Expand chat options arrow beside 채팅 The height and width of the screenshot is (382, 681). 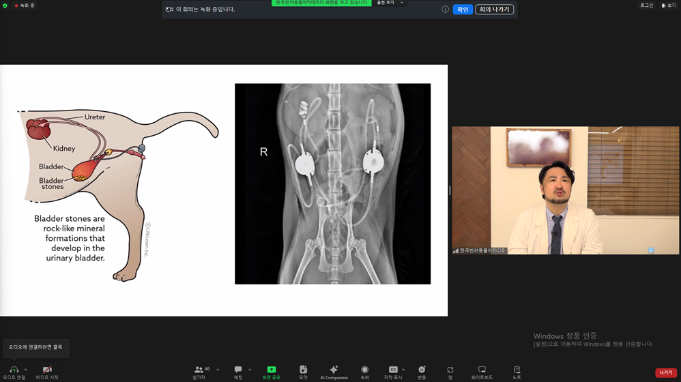pos(250,370)
